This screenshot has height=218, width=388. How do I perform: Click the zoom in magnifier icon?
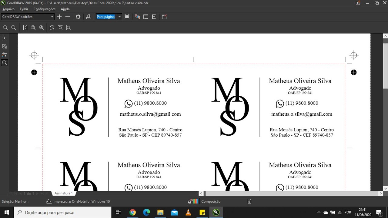[5, 28]
